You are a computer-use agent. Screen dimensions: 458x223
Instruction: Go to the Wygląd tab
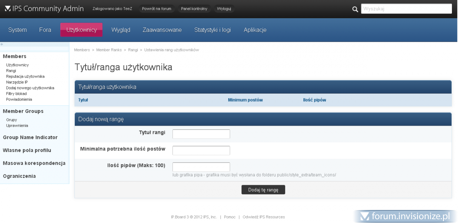coord(121,30)
